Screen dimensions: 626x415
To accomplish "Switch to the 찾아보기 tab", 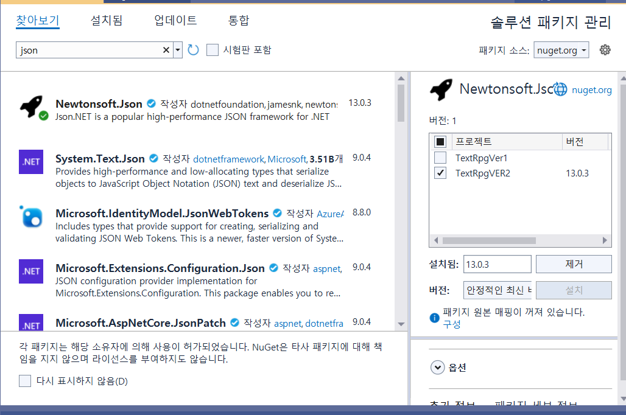I will [38, 20].
